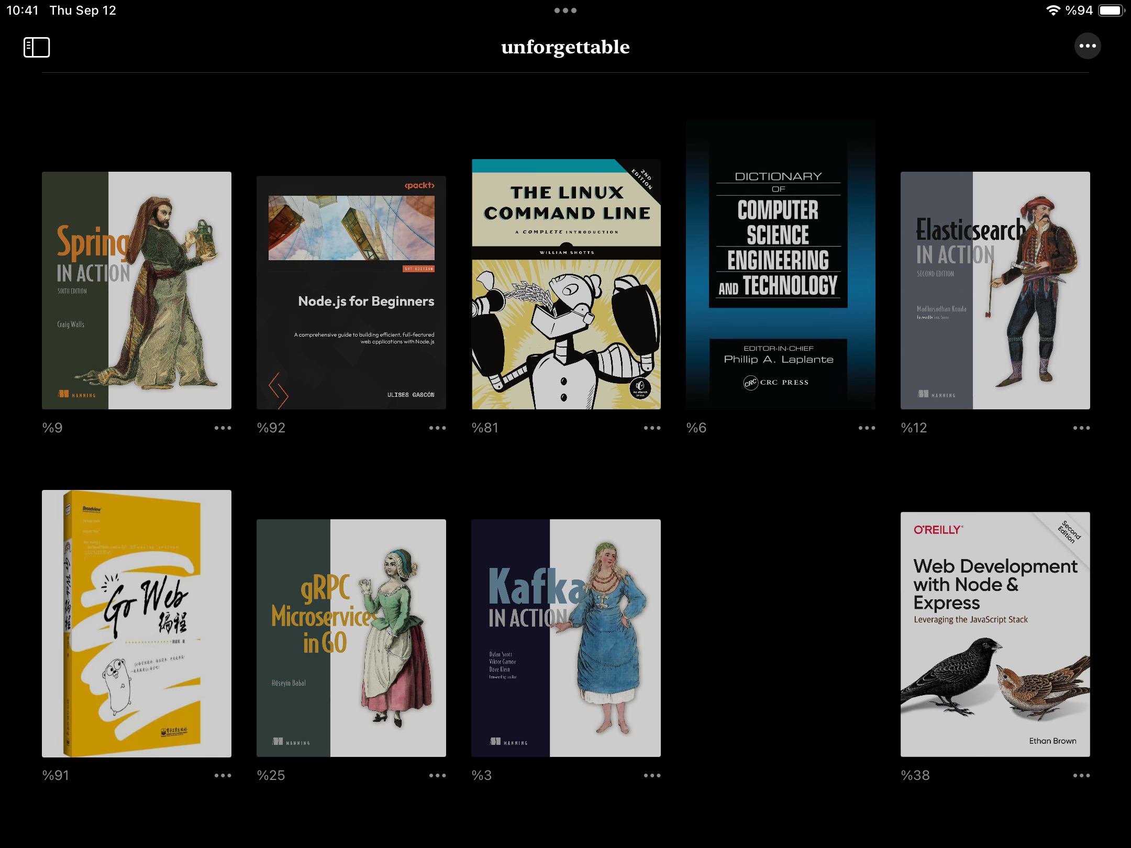
Task: Open the collection options ellipsis button
Action: pos(1087,46)
